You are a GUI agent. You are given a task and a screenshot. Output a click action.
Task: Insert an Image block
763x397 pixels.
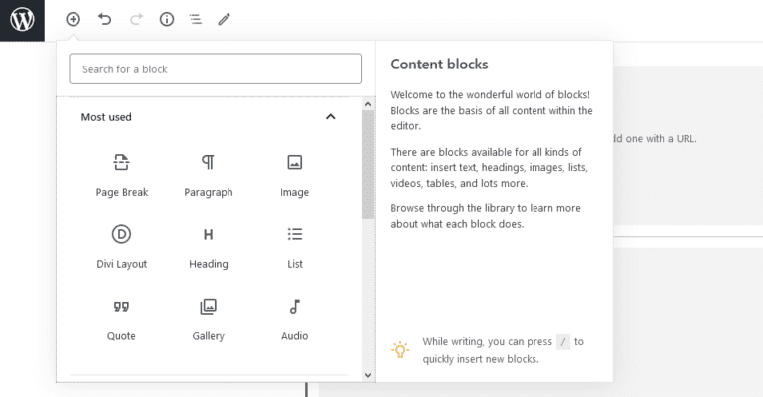coord(294,175)
